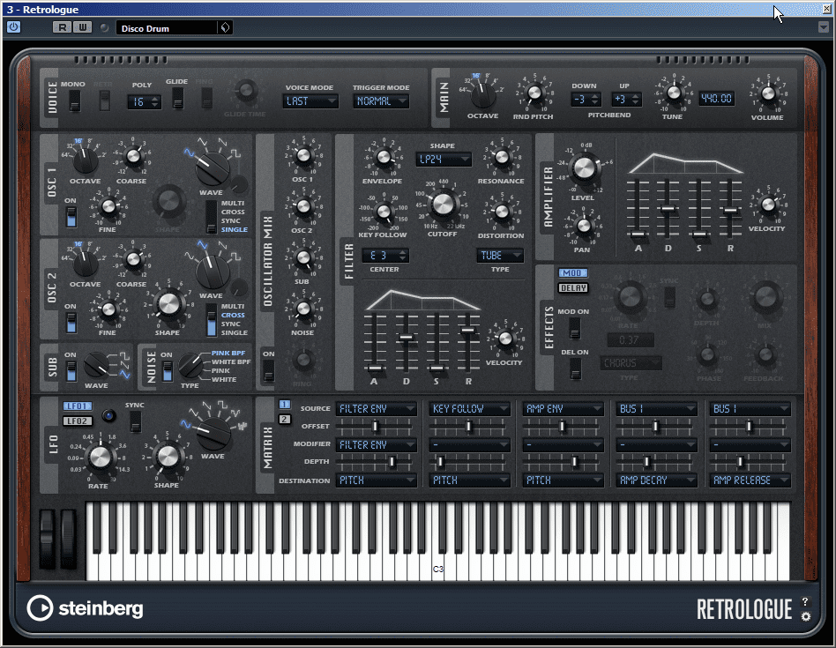Toggle the Sub oscillator On switch
This screenshot has height=648, width=836.
(x=71, y=371)
